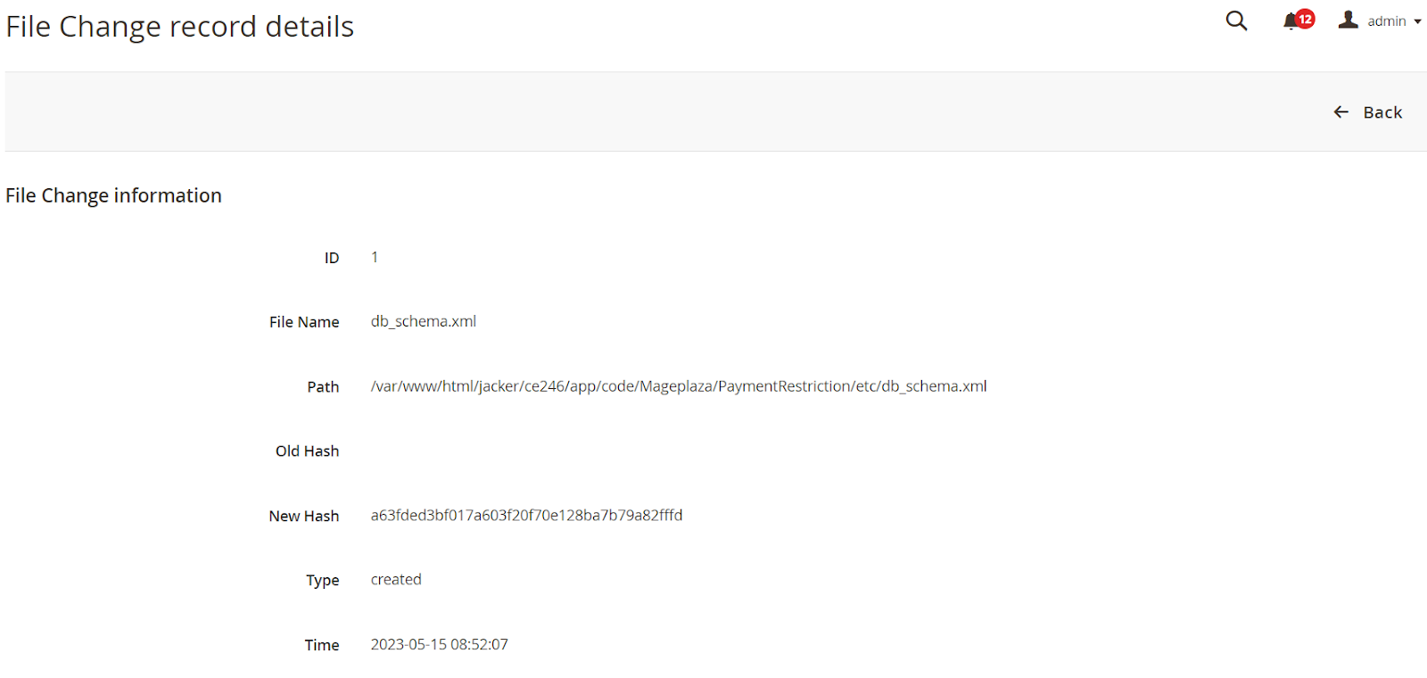The width and height of the screenshot is (1427, 678).
Task: Click the Path field label
Action: point(323,386)
